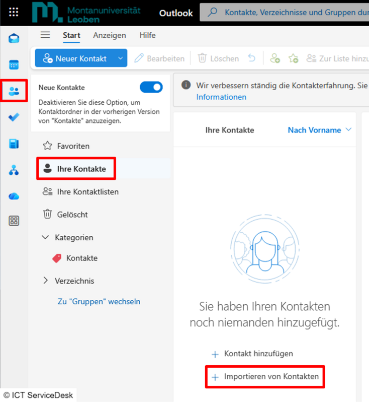369x403 pixels.
Task: Open Mail from the left sidebar
Action: click(14, 38)
